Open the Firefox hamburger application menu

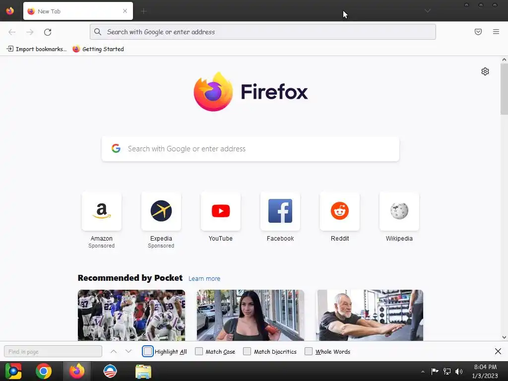pyautogui.click(x=496, y=32)
